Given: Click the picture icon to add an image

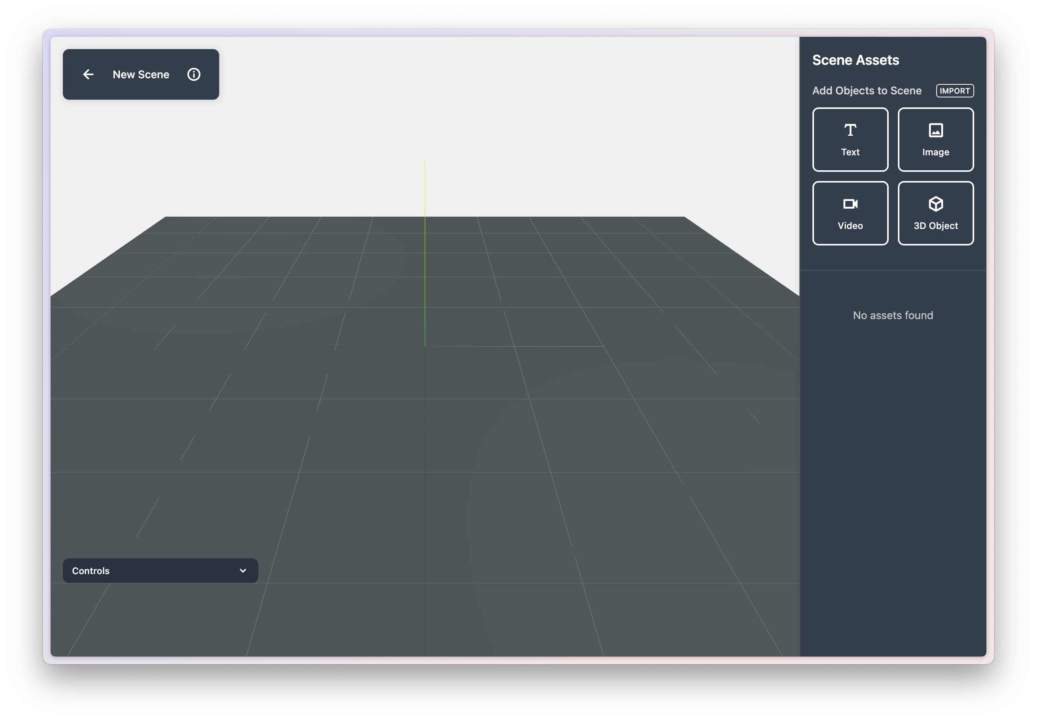Looking at the screenshot, I should (x=935, y=130).
